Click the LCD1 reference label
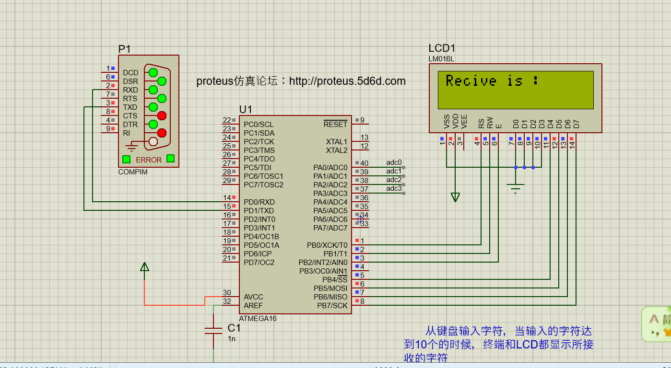Screen dimensions: 671x368 tap(442, 48)
